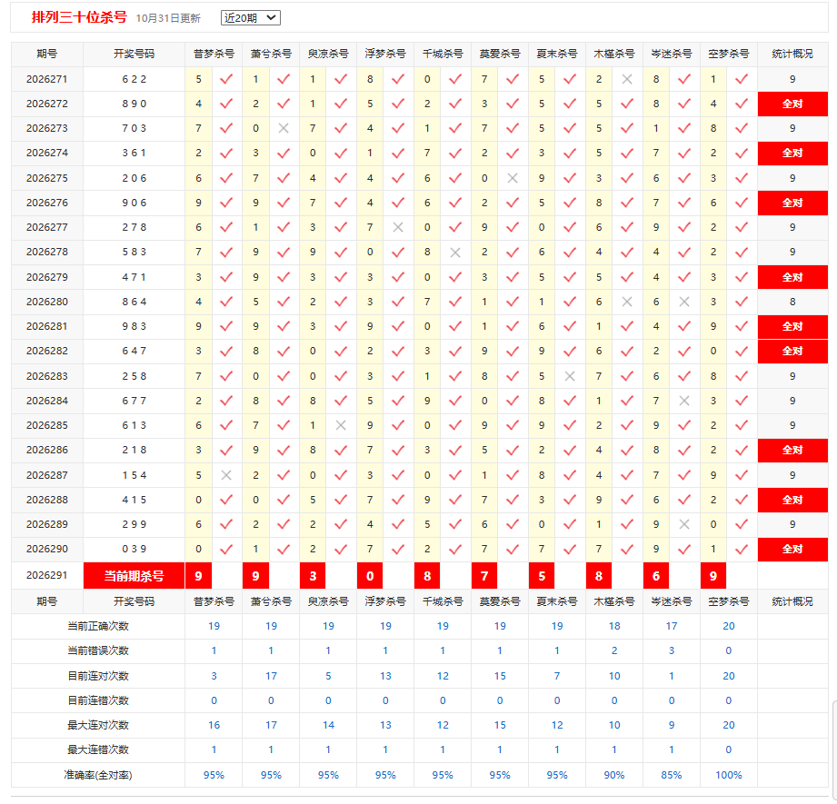Select the current 岑迷杀号 red number 6
Screen dimensions: 837x804
click(x=656, y=576)
